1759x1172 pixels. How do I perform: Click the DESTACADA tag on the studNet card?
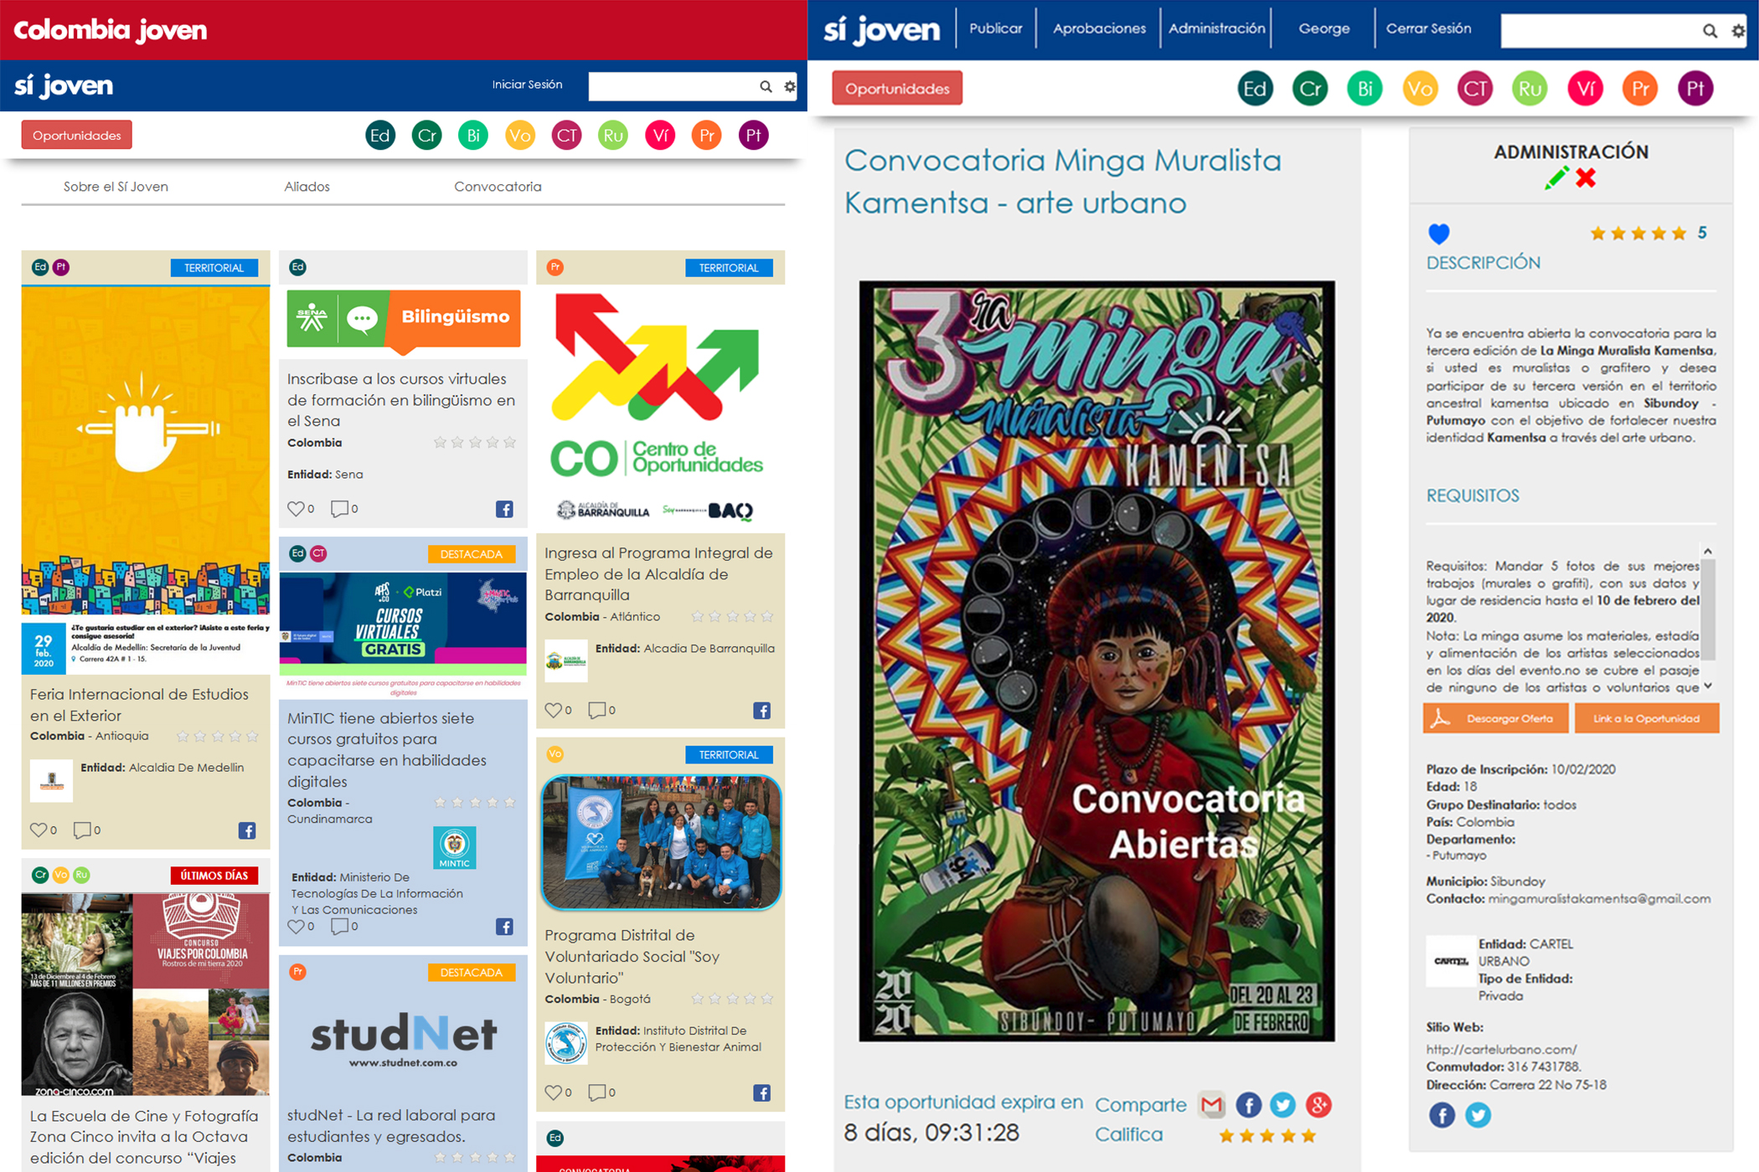472,973
